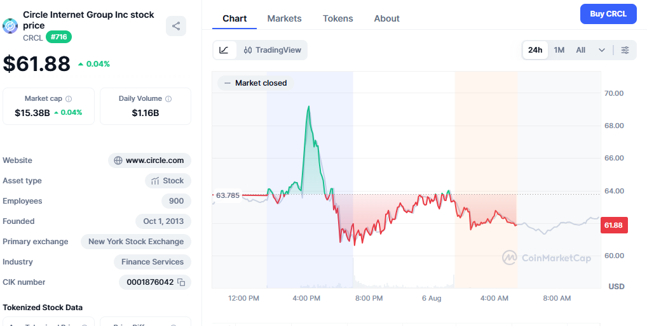Click the Tokenized Stock Data heading
The image size is (647, 326).
click(43, 308)
